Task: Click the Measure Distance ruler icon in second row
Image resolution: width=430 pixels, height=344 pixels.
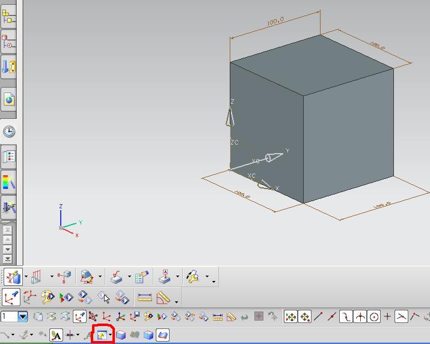Action: (144, 298)
